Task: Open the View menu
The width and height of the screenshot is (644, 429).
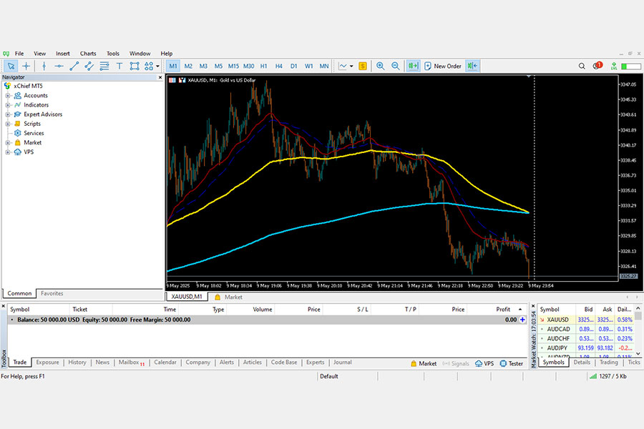Action: coord(40,54)
